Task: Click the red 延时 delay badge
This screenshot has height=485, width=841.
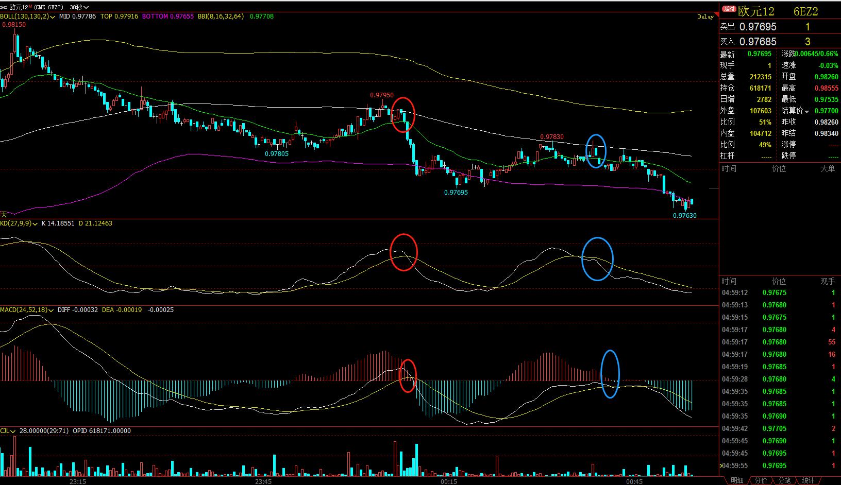Action: [729, 9]
